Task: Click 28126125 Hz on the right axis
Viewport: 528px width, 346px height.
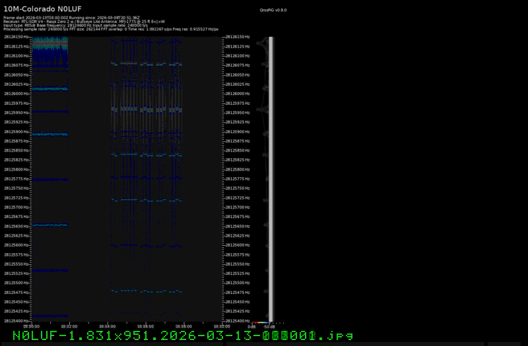Action: (238, 46)
